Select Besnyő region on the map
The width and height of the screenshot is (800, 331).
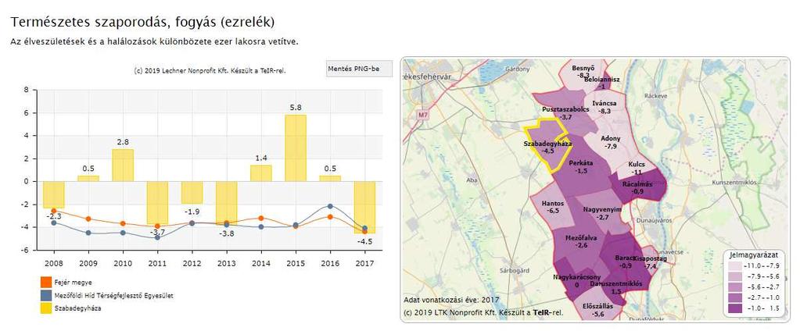pyautogui.click(x=582, y=74)
